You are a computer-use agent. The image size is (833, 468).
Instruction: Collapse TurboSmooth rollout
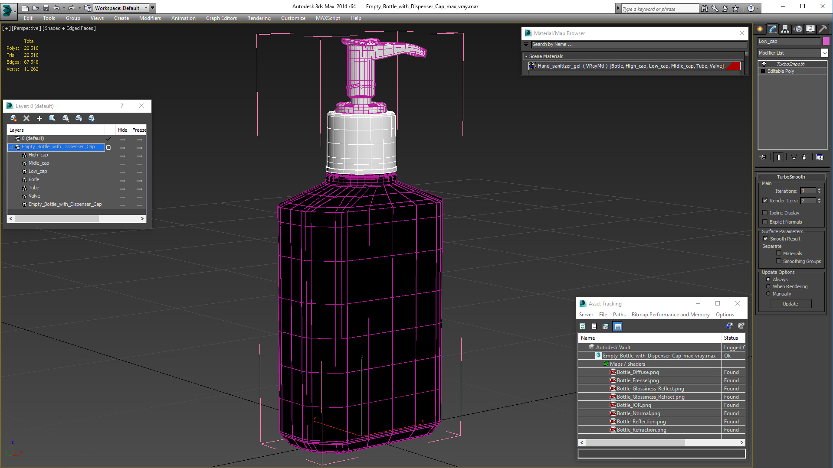760,177
